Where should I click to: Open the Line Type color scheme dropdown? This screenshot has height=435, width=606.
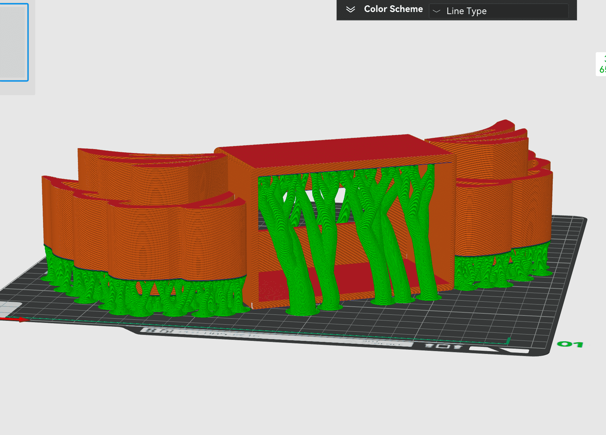click(x=498, y=11)
